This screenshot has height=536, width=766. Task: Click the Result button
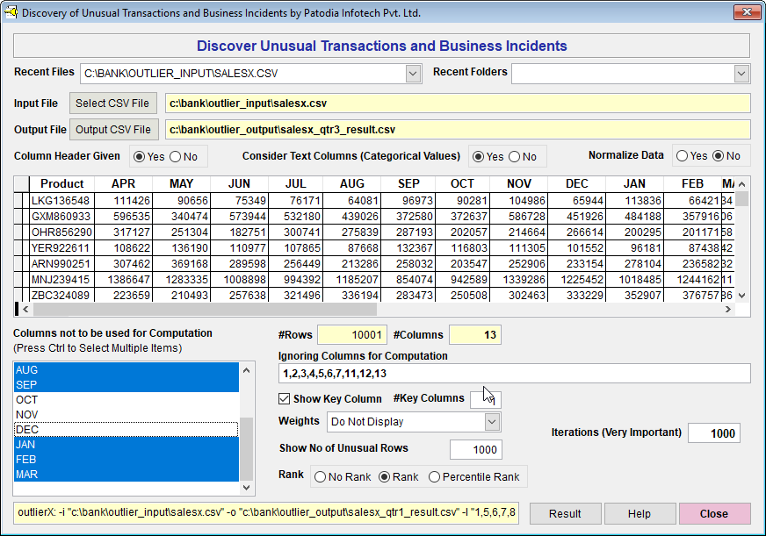(565, 514)
